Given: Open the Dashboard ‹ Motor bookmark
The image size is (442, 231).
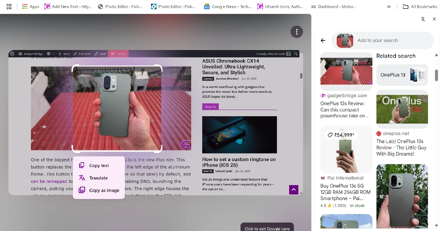Looking at the screenshot, I should tap(334, 7).
